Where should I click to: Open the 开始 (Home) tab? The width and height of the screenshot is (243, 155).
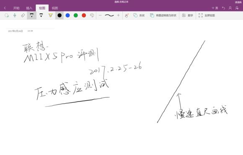point(16,8)
